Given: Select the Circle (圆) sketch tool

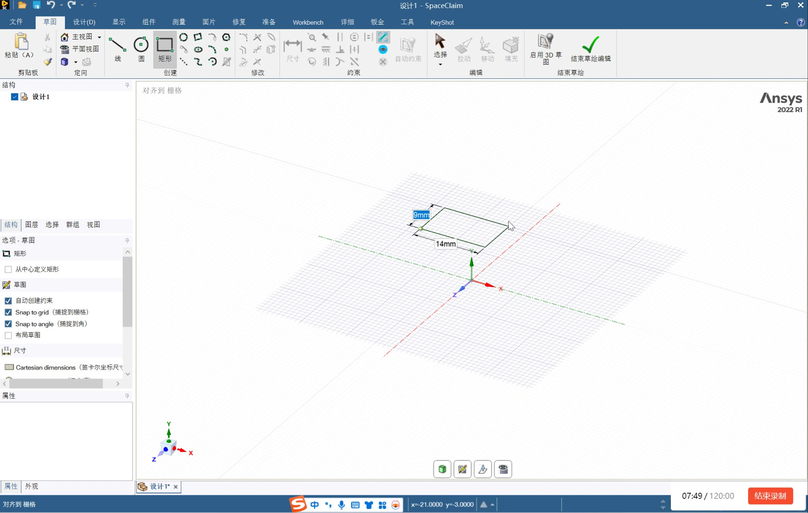Looking at the screenshot, I should click(141, 49).
